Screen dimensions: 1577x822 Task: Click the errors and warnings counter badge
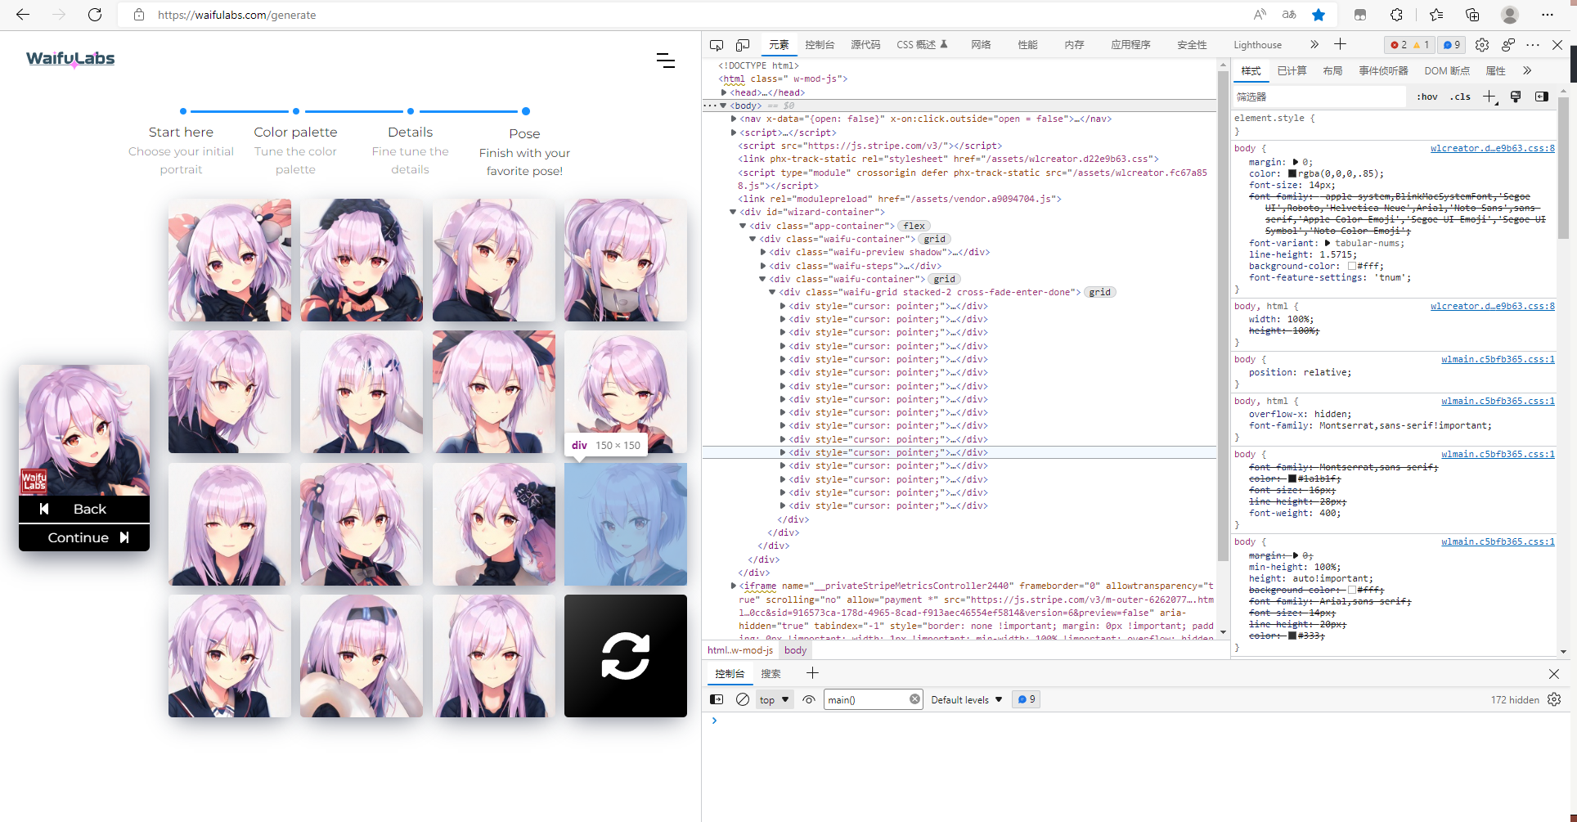1410,45
